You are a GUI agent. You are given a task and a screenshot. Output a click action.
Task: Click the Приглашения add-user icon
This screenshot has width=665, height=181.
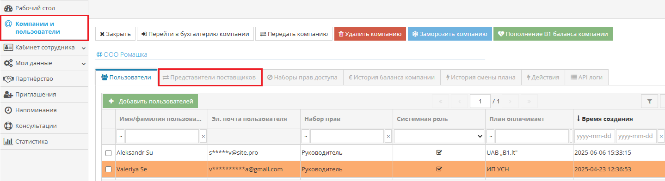8,94
